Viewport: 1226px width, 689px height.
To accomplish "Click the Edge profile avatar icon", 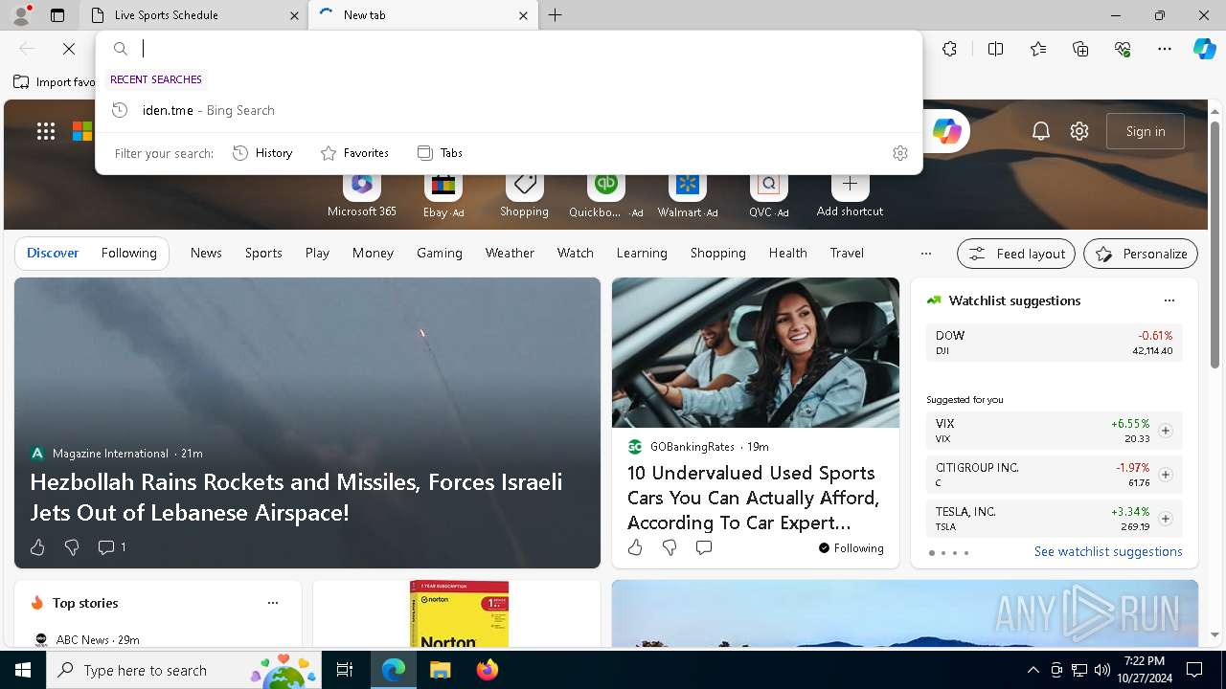I will click(21, 14).
